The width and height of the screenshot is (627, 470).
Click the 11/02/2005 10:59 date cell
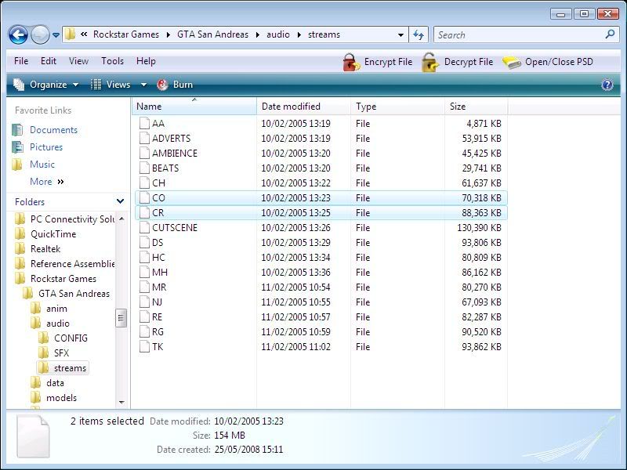296,332
